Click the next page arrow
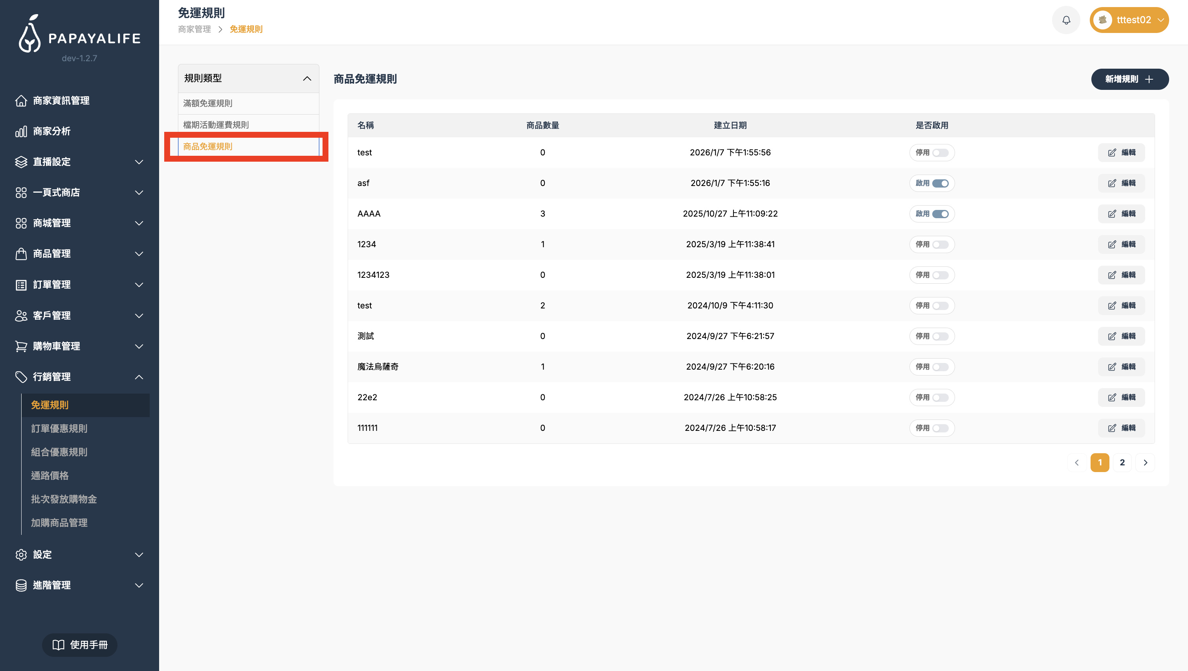Image resolution: width=1188 pixels, height=671 pixels. [x=1145, y=462]
